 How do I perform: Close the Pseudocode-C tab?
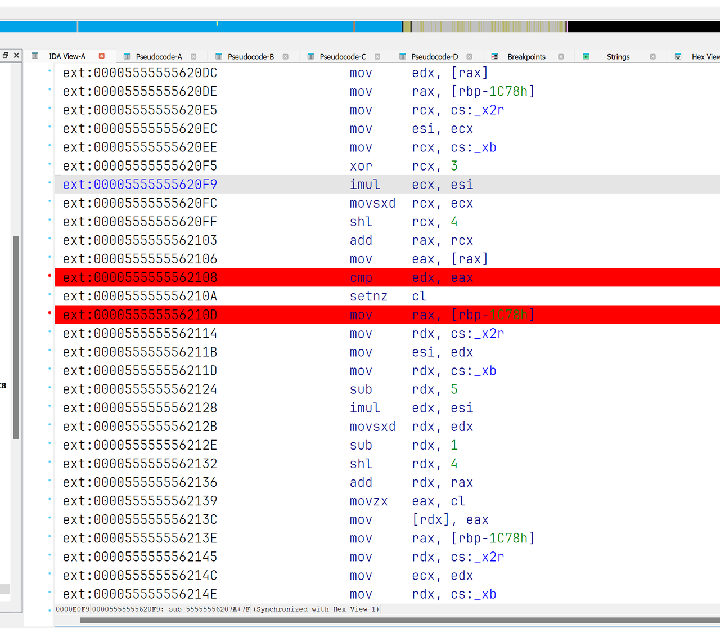[377, 56]
